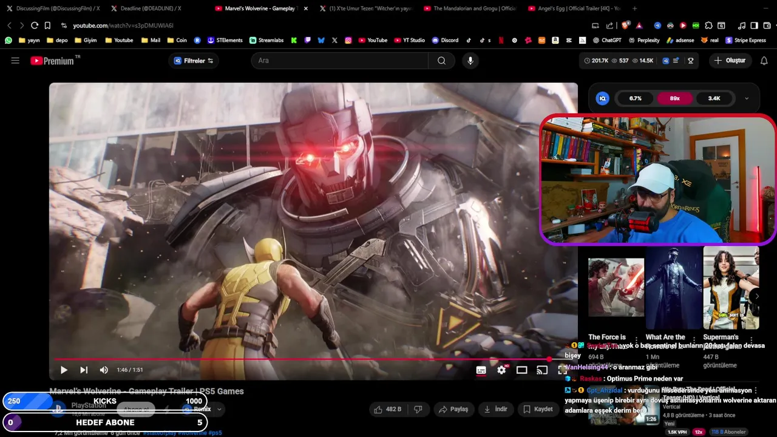Open the Stripe Express bookmark
This screenshot has width=777, height=437.
tap(746, 40)
